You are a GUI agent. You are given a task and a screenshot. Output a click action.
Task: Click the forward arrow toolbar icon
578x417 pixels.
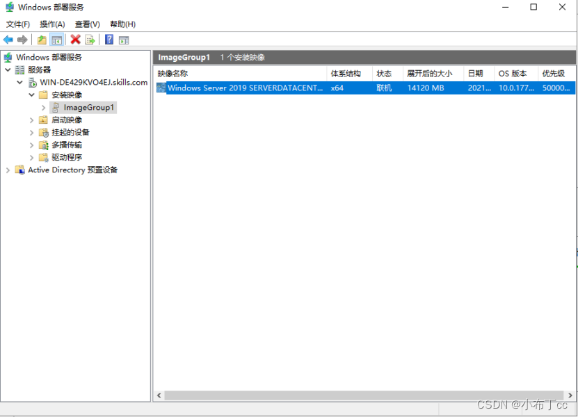coord(22,40)
